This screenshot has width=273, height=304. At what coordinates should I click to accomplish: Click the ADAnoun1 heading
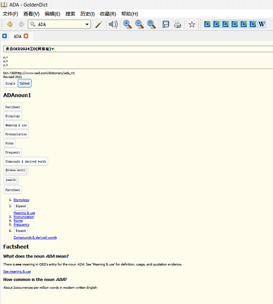point(17,95)
